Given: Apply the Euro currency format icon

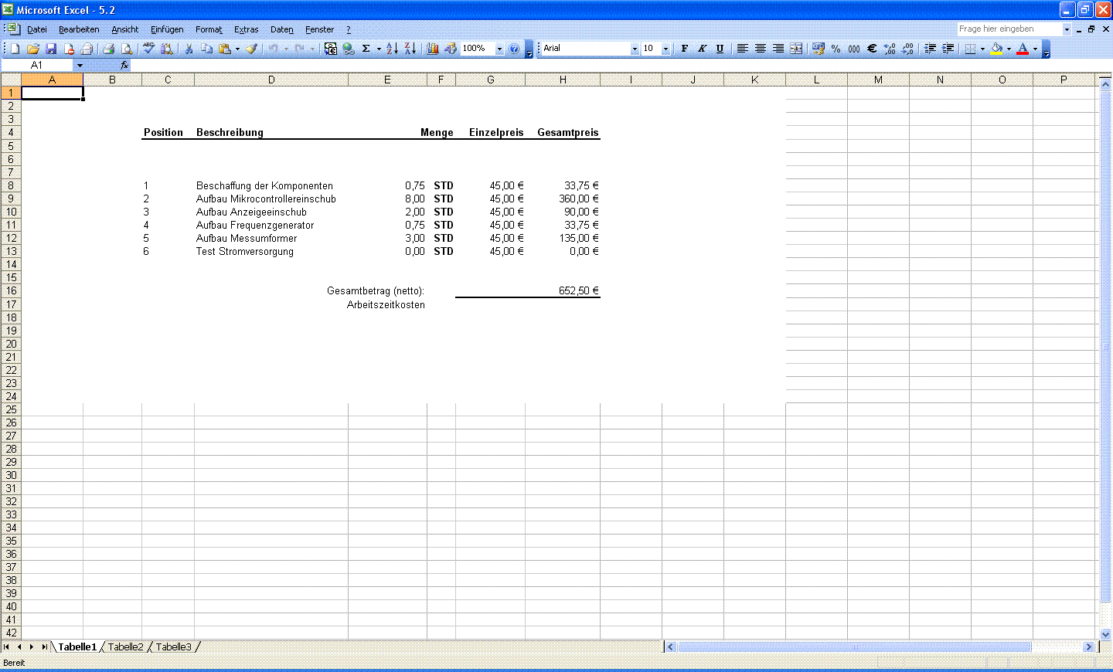Looking at the screenshot, I should (872, 49).
